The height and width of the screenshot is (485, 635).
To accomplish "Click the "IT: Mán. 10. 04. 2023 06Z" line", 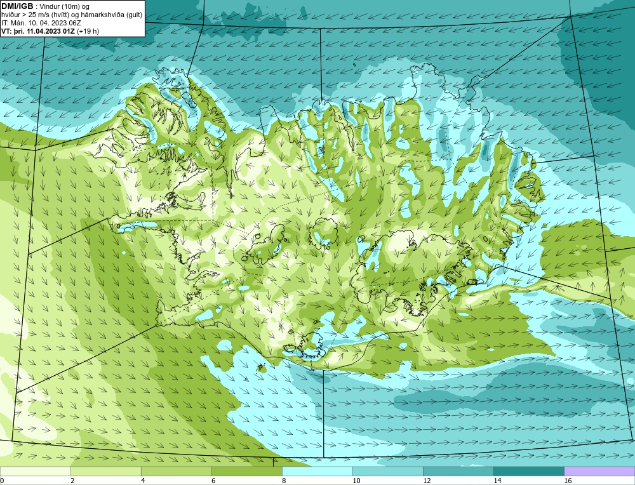I will 41,23.
